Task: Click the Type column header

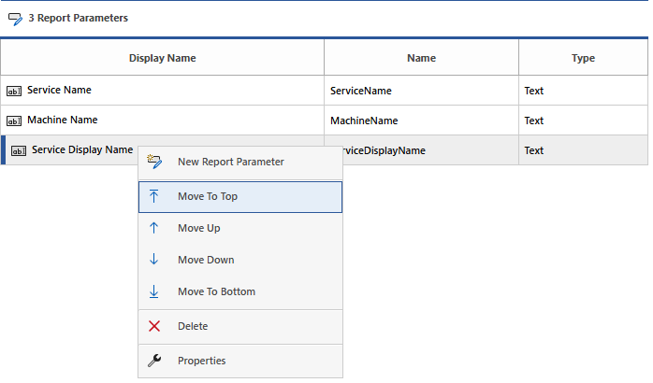Action: coord(583,58)
